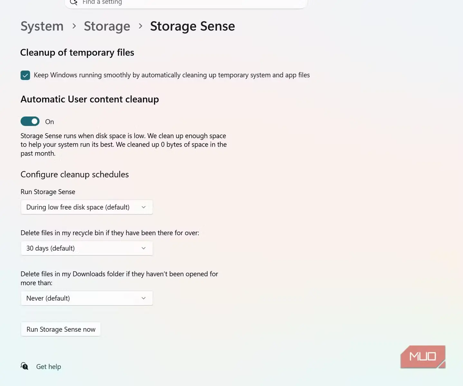Image resolution: width=463 pixels, height=386 pixels.
Task: Open the Downloads folder Never dropdown
Action: (87, 298)
